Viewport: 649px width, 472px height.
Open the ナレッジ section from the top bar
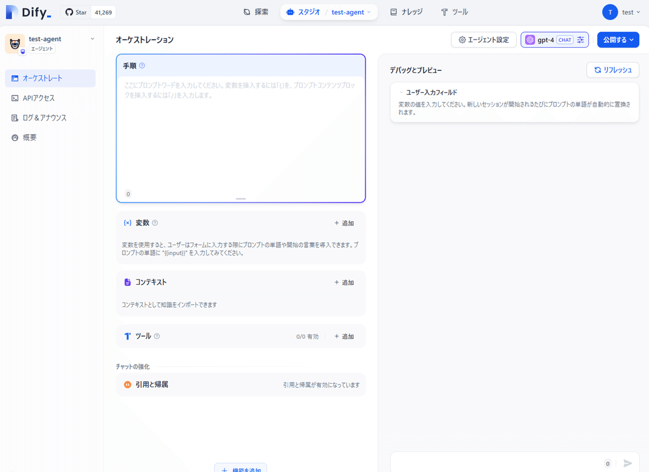point(406,11)
